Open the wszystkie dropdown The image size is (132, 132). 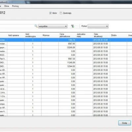[53, 26]
